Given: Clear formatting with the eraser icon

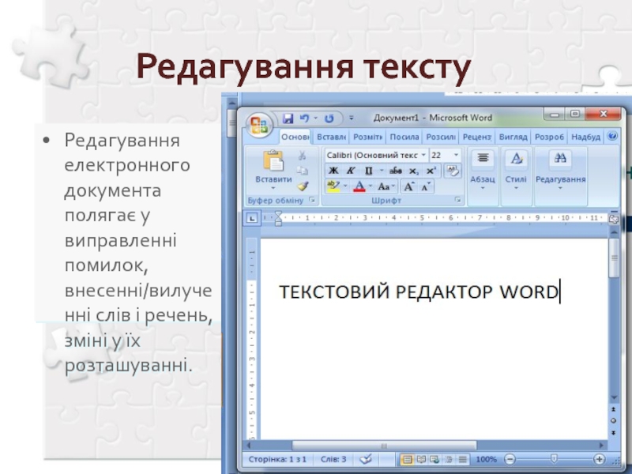Looking at the screenshot, I should point(452,171).
